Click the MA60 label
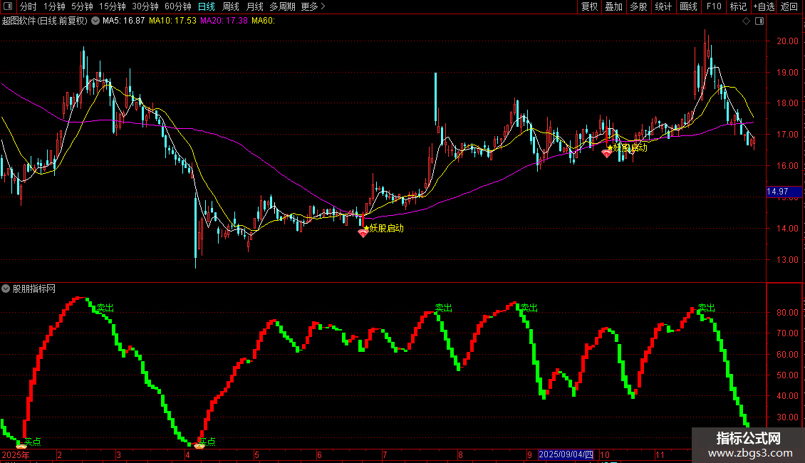 pyautogui.click(x=264, y=21)
